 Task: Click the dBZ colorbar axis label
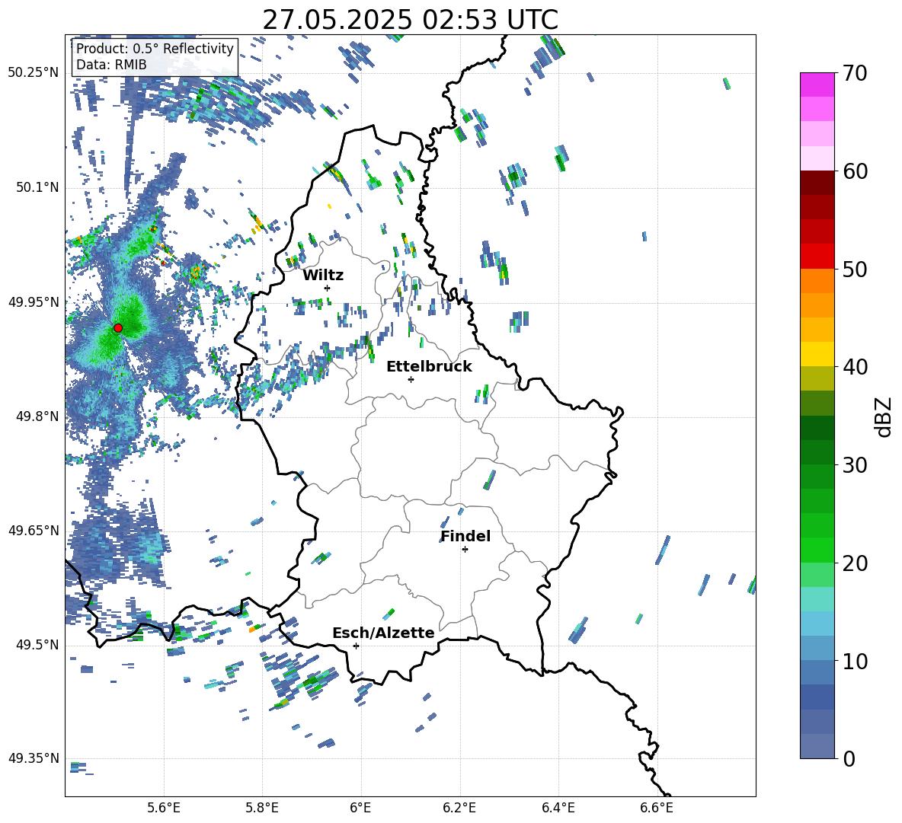pos(883,416)
